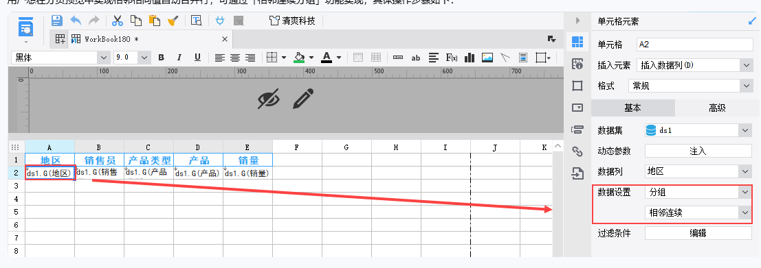Viewport: 761px width, 268px height.
Task: Open the export/login arrow sidebar icon
Action: click(577, 173)
